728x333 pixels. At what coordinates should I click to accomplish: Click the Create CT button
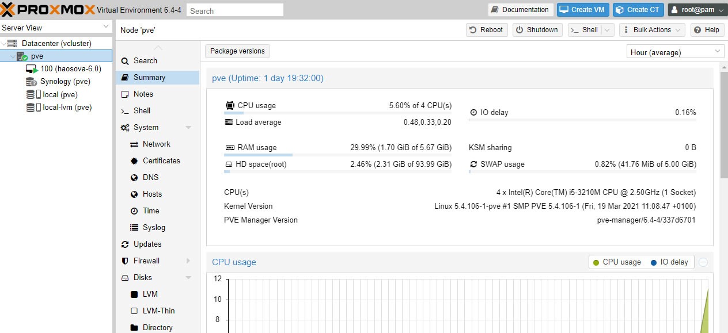tap(638, 10)
